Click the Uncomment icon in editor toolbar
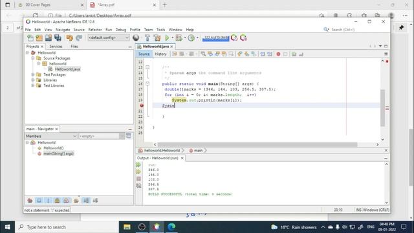 pos(301,54)
